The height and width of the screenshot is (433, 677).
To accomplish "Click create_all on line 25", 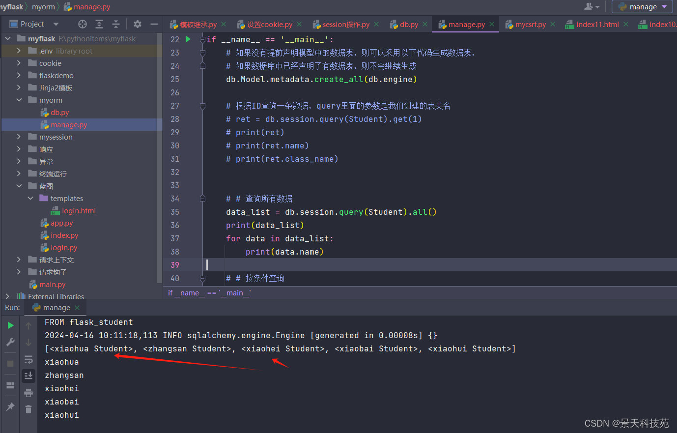I will 338,79.
